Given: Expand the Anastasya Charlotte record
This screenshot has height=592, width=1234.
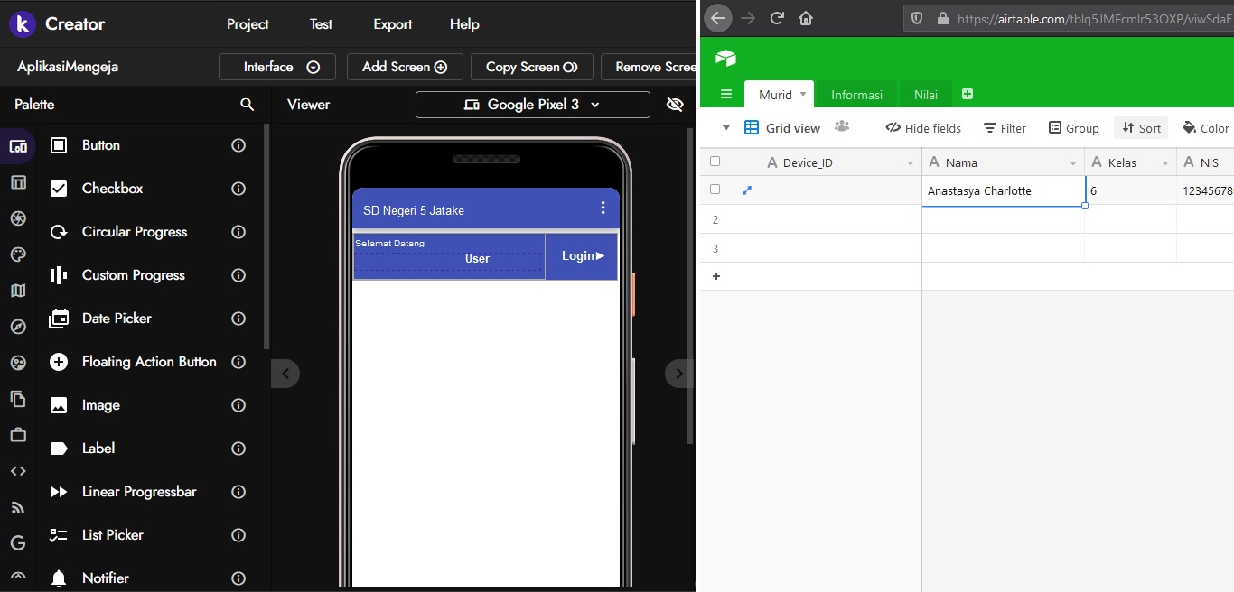Looking at the screenshot, I should click(x=747, y=190).
